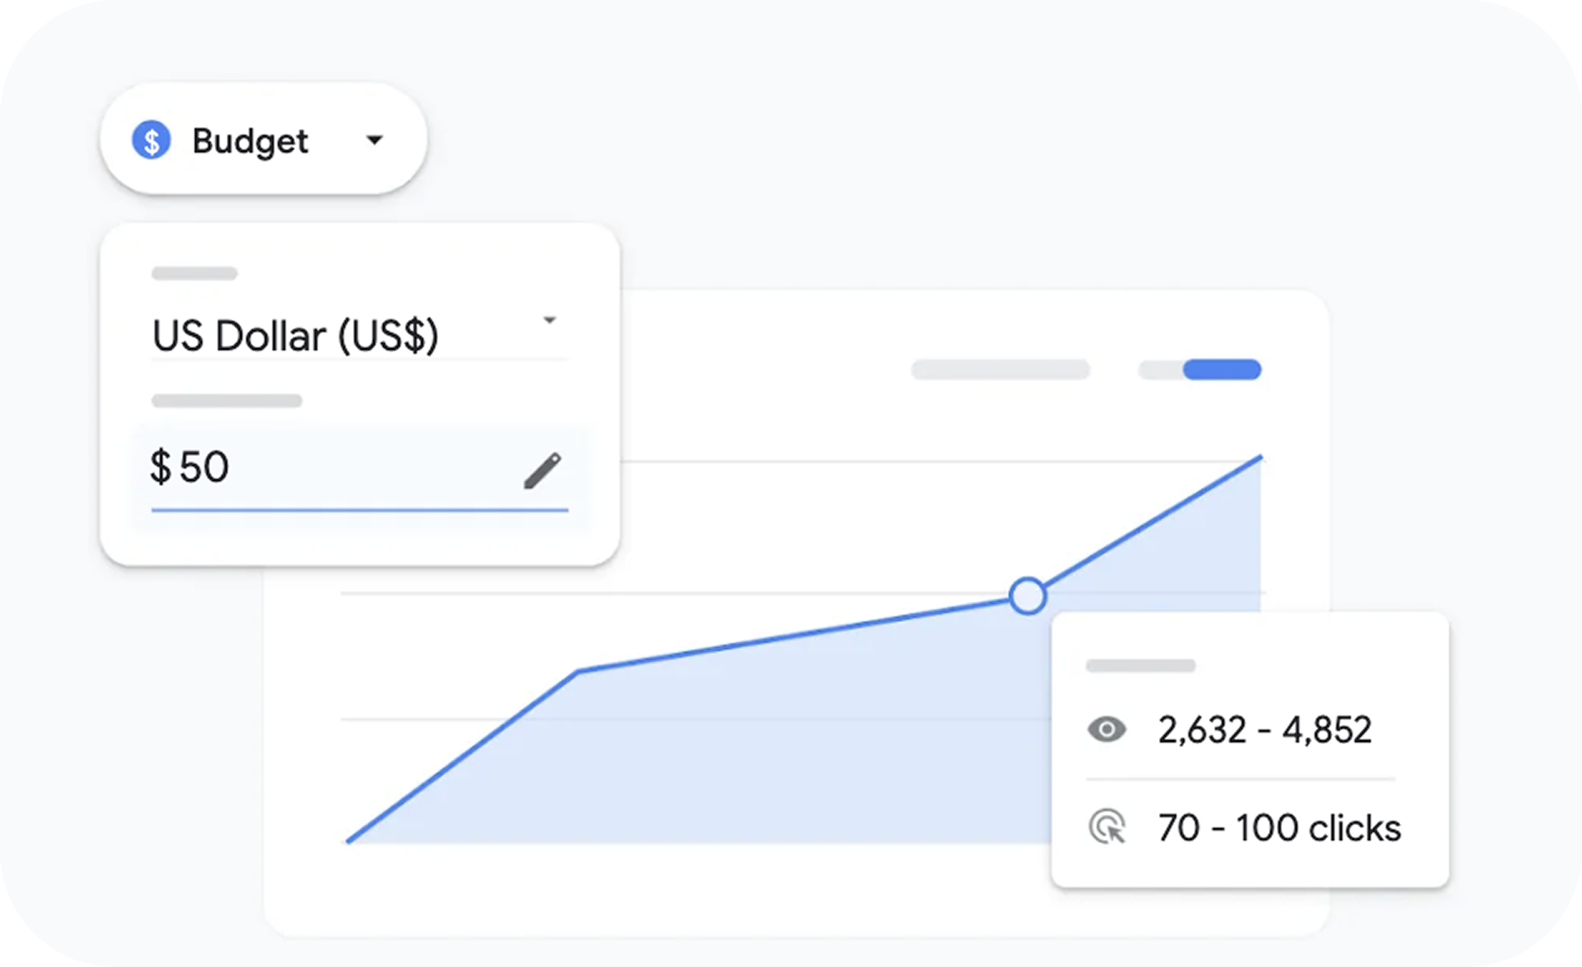
Task: Click the pencil edit icon
Action: [543, 470]
